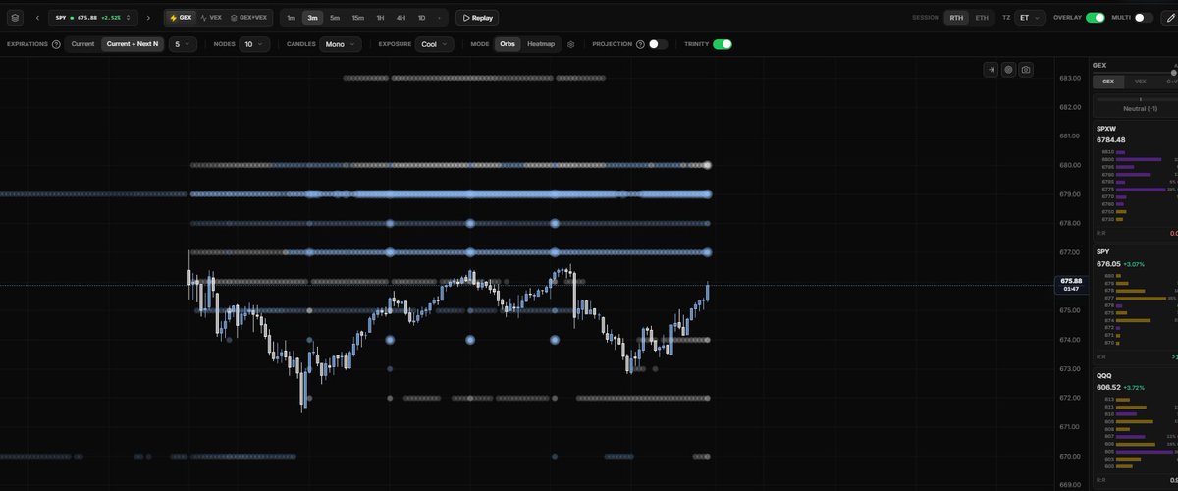Go to previous ticker arrow
This screenshot has height=491, width=1178.
37,18
